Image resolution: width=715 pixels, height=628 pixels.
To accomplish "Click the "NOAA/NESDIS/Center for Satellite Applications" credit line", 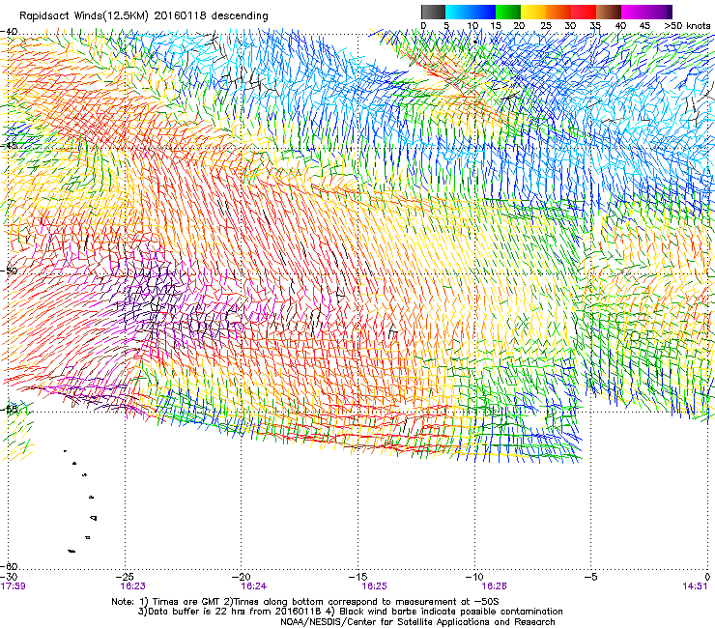I will 417,622.
